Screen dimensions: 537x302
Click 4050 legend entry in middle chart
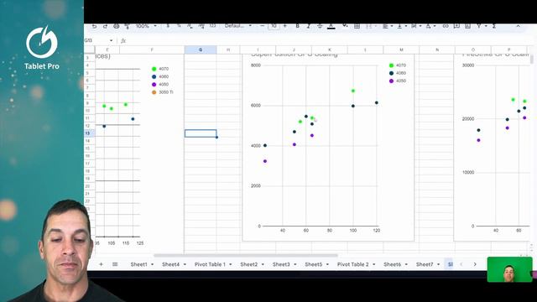(x=397, y=81)
